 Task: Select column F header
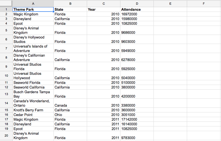point(204,4)
